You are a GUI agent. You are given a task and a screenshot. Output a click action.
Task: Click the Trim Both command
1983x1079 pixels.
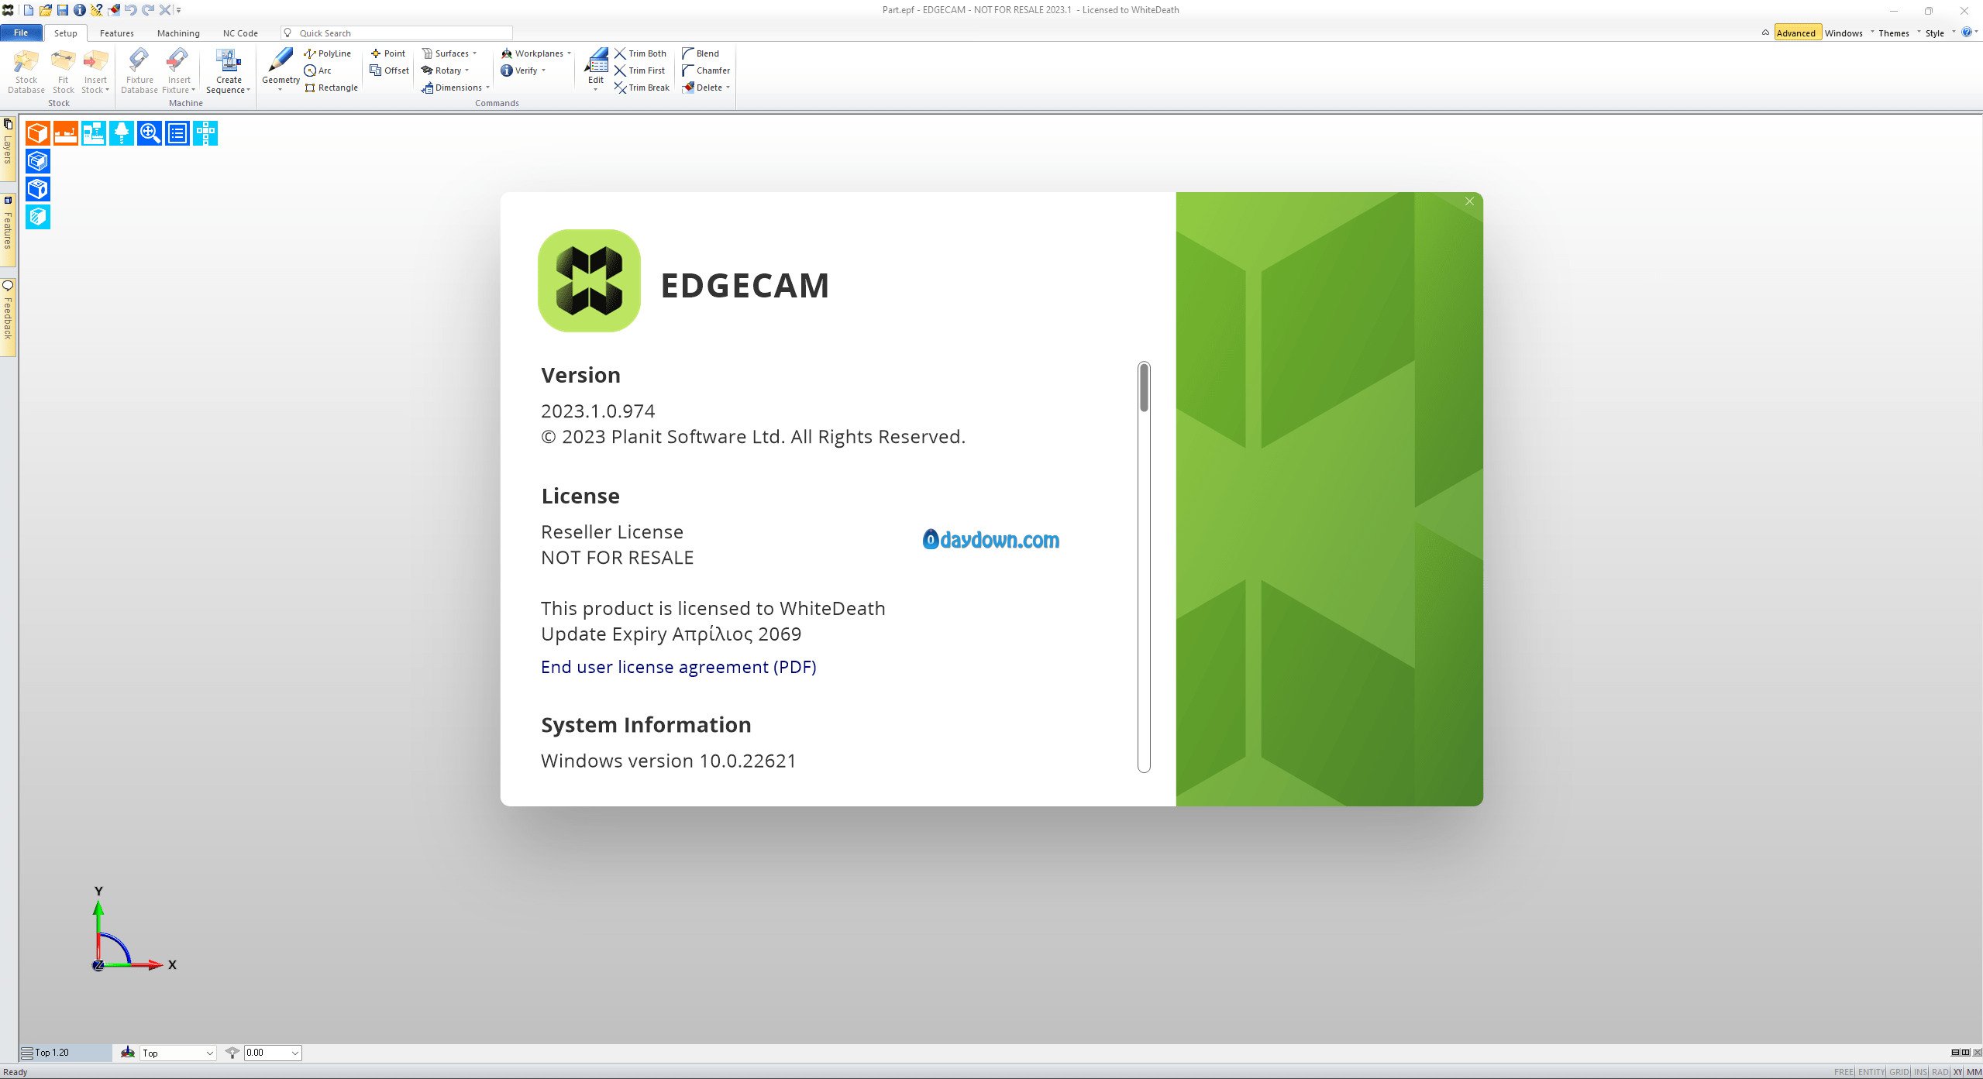pos(641,53)
